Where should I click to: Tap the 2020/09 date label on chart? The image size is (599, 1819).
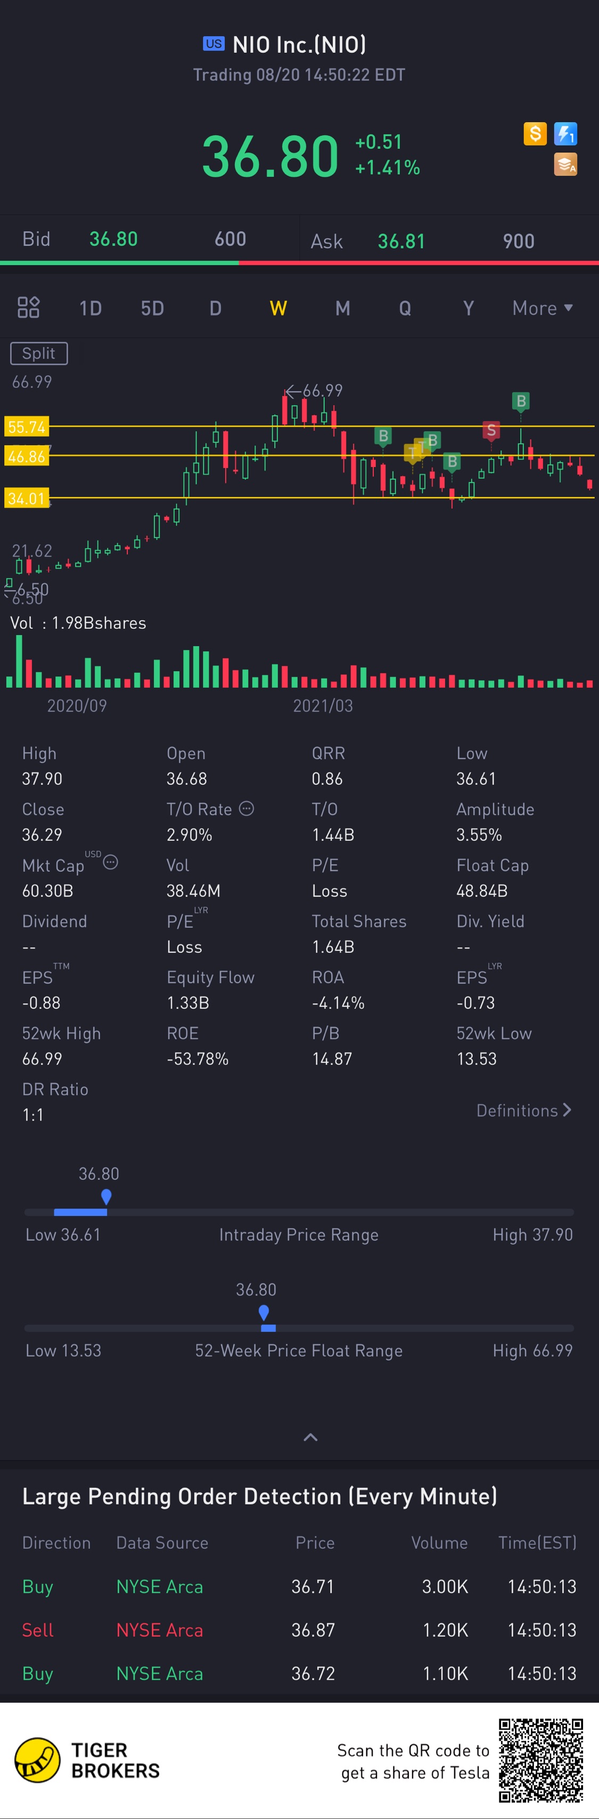77,705
